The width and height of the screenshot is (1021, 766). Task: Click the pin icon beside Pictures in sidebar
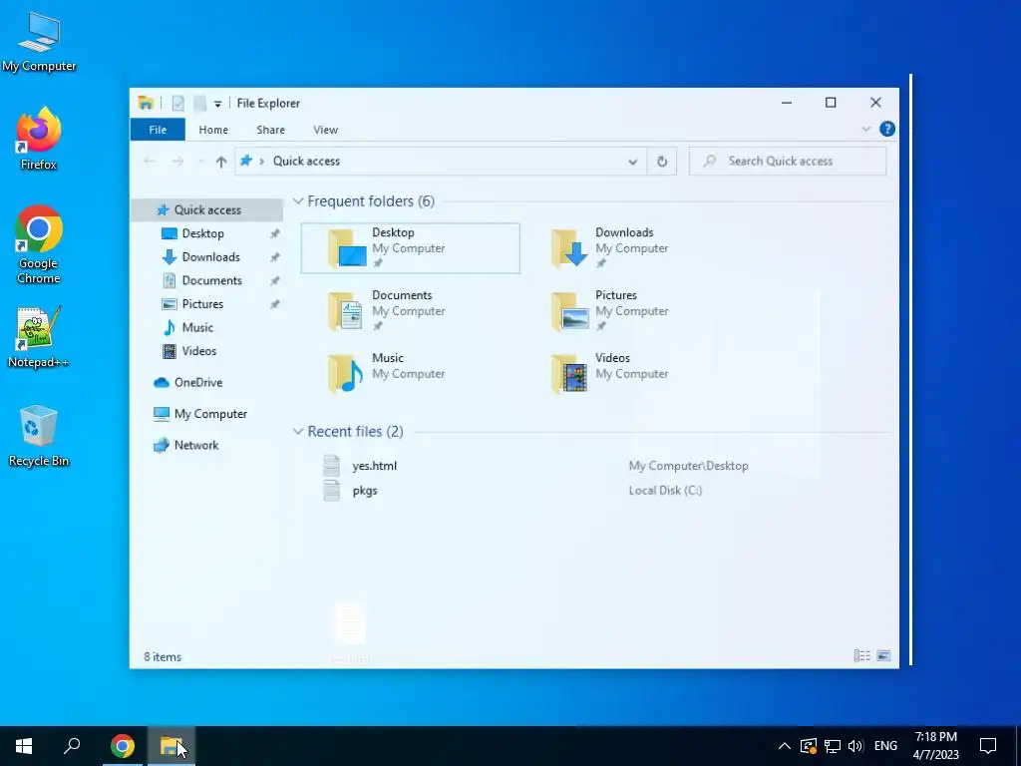[x=275, y=303]
